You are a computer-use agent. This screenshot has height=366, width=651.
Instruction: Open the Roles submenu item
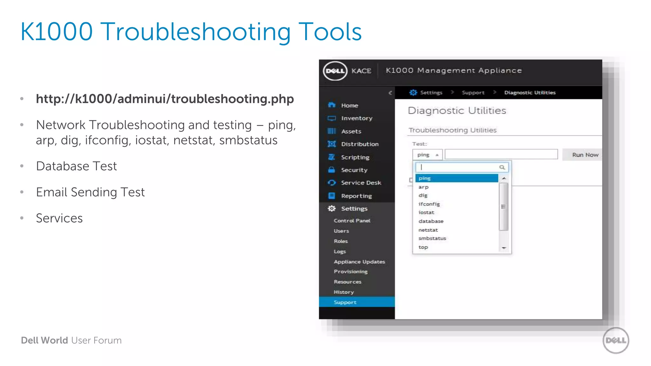(341, 241)
